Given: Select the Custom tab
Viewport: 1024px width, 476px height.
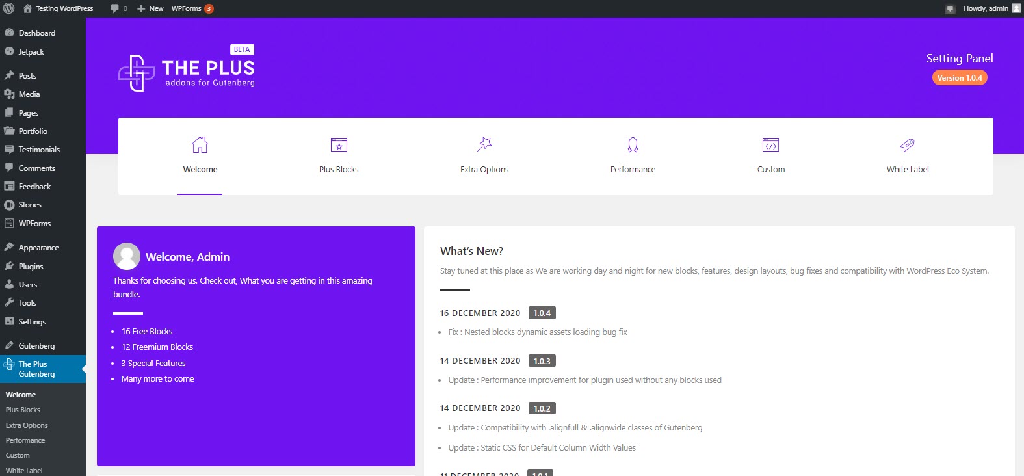Looking at the screenshot, I should 771,156.
